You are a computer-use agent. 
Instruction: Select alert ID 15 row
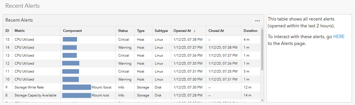(132, 40)
